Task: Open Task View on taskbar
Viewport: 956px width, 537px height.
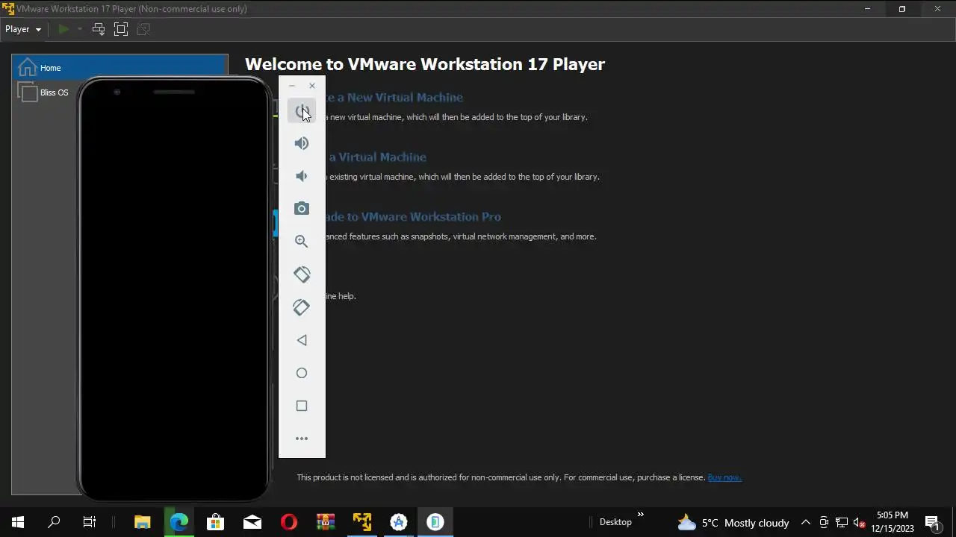Action: (90, 522)
